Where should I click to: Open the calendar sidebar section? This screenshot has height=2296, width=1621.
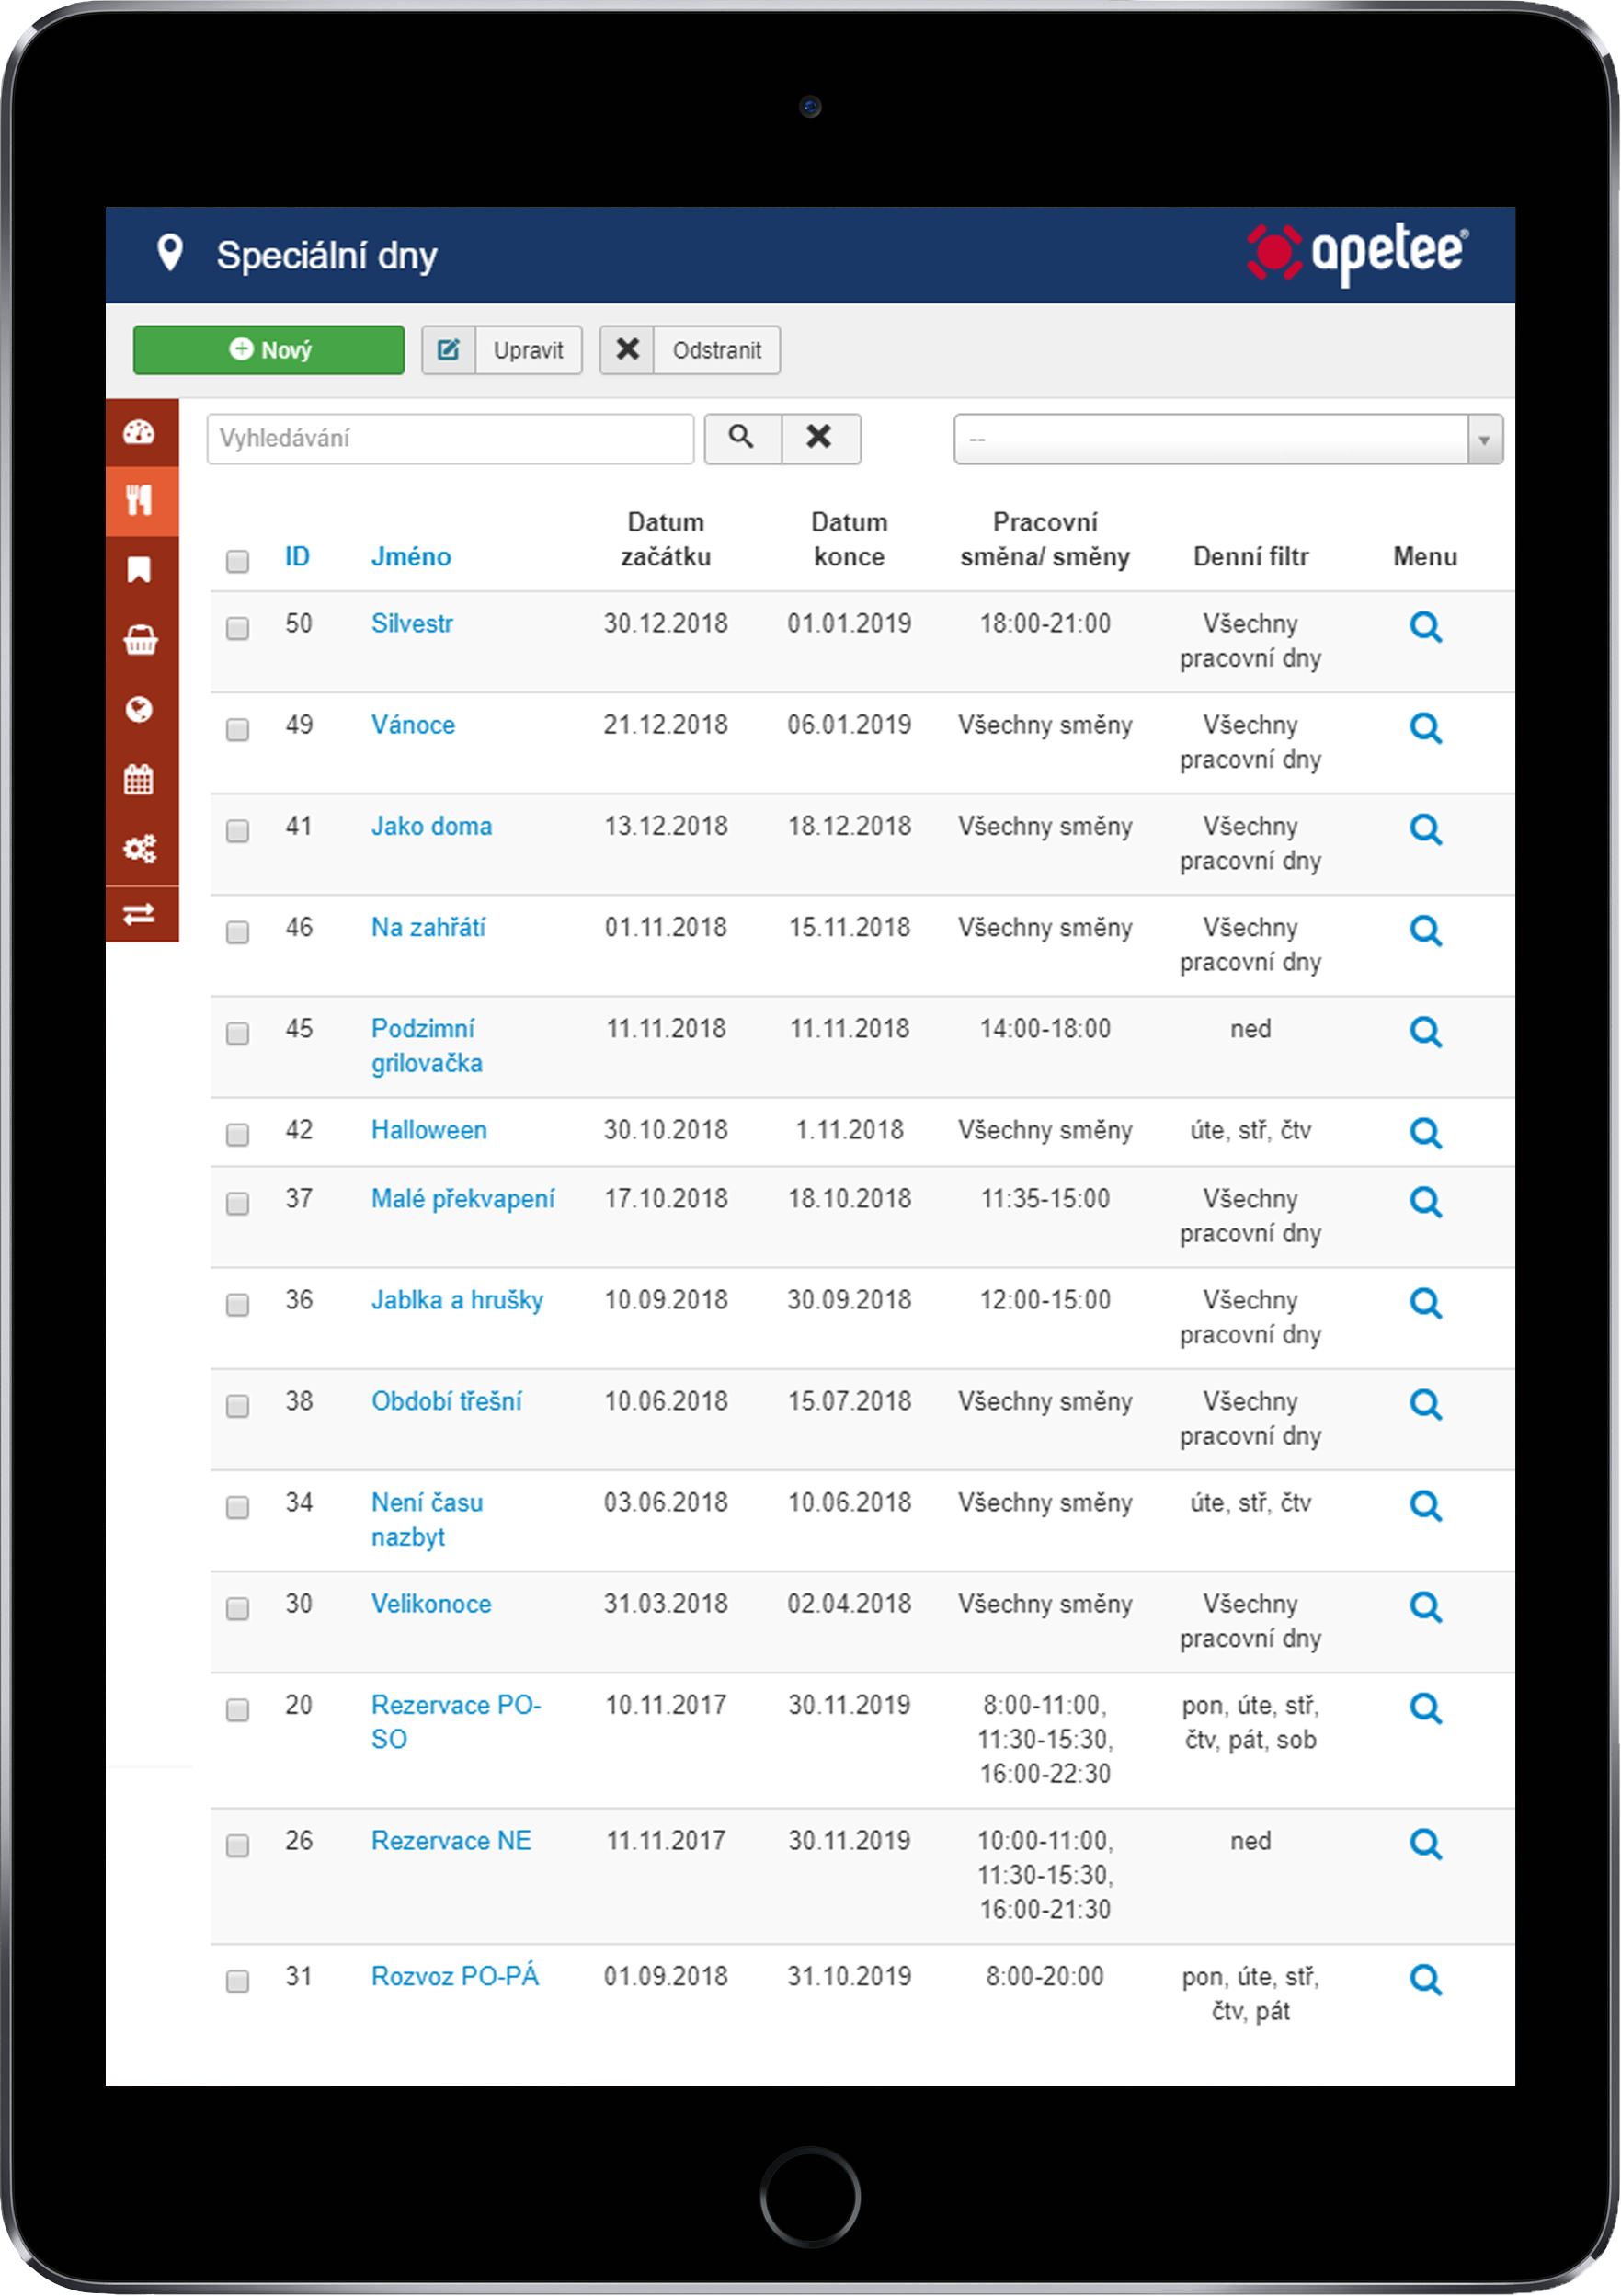139,779
